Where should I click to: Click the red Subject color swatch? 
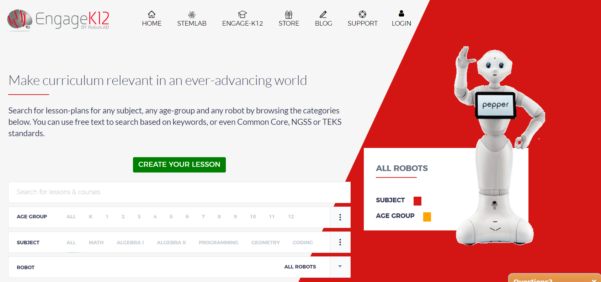tap(417, 201)
